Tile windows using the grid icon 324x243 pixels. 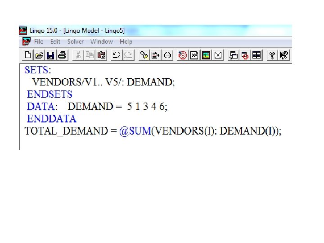click(256, 55)
